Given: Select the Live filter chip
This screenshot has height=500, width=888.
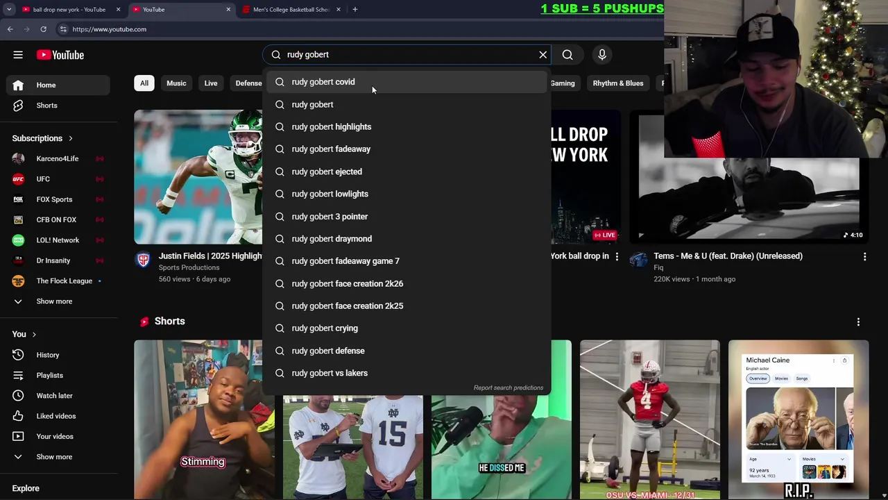Looking at the screenshot, I should click(211, 83).
